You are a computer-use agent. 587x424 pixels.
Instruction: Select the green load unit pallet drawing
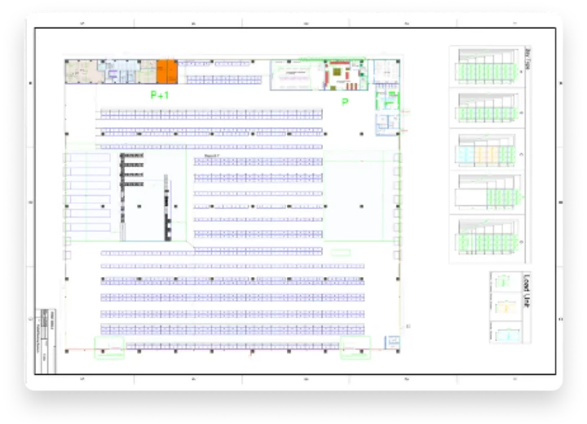coord(502,281)
